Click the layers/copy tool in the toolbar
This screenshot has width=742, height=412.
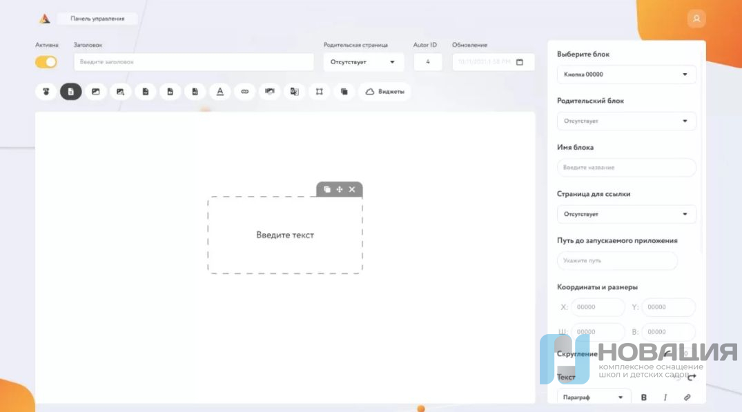(344, 92)
